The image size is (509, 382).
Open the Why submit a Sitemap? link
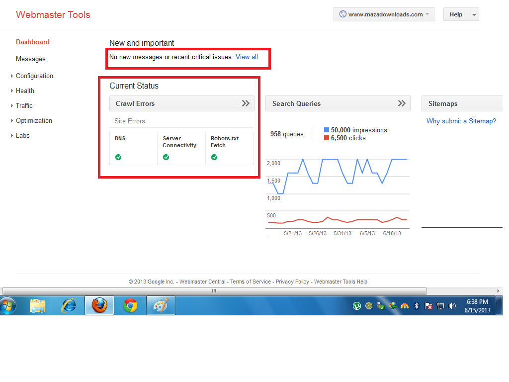[x=461, y=121]
